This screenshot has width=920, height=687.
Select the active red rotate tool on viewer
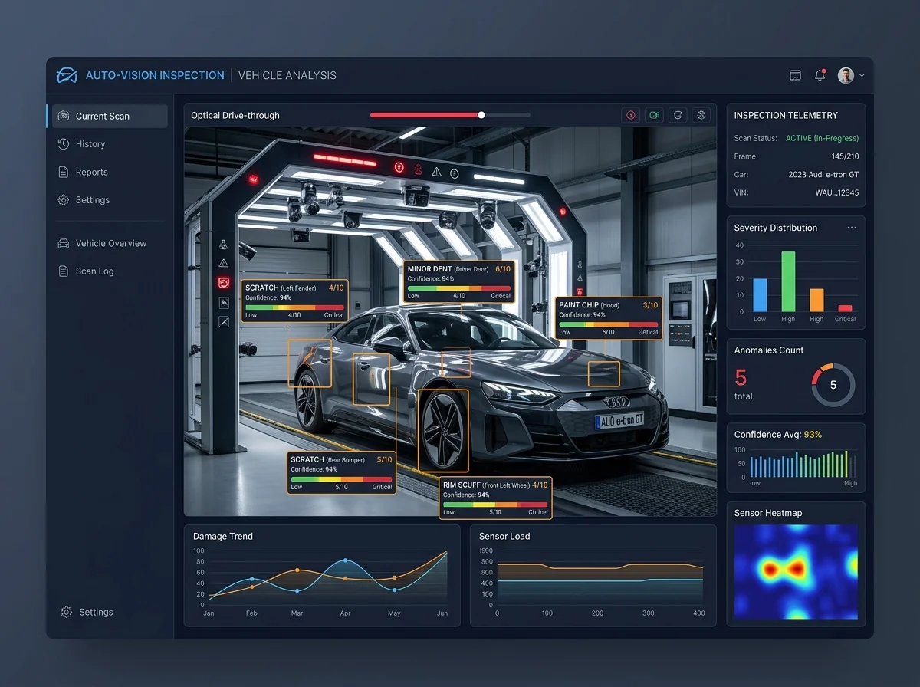click(x=224, y=283)
